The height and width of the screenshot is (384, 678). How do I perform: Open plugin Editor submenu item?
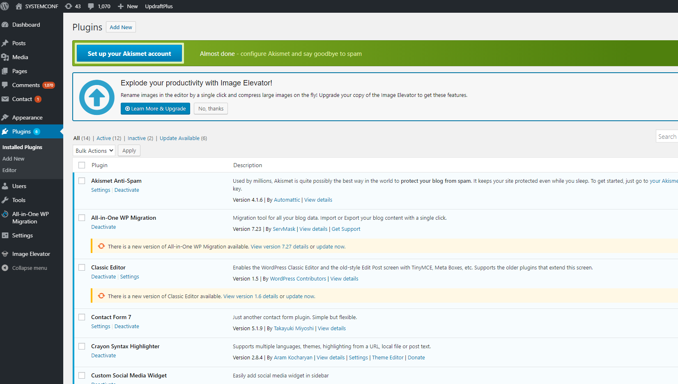[9, 170]
